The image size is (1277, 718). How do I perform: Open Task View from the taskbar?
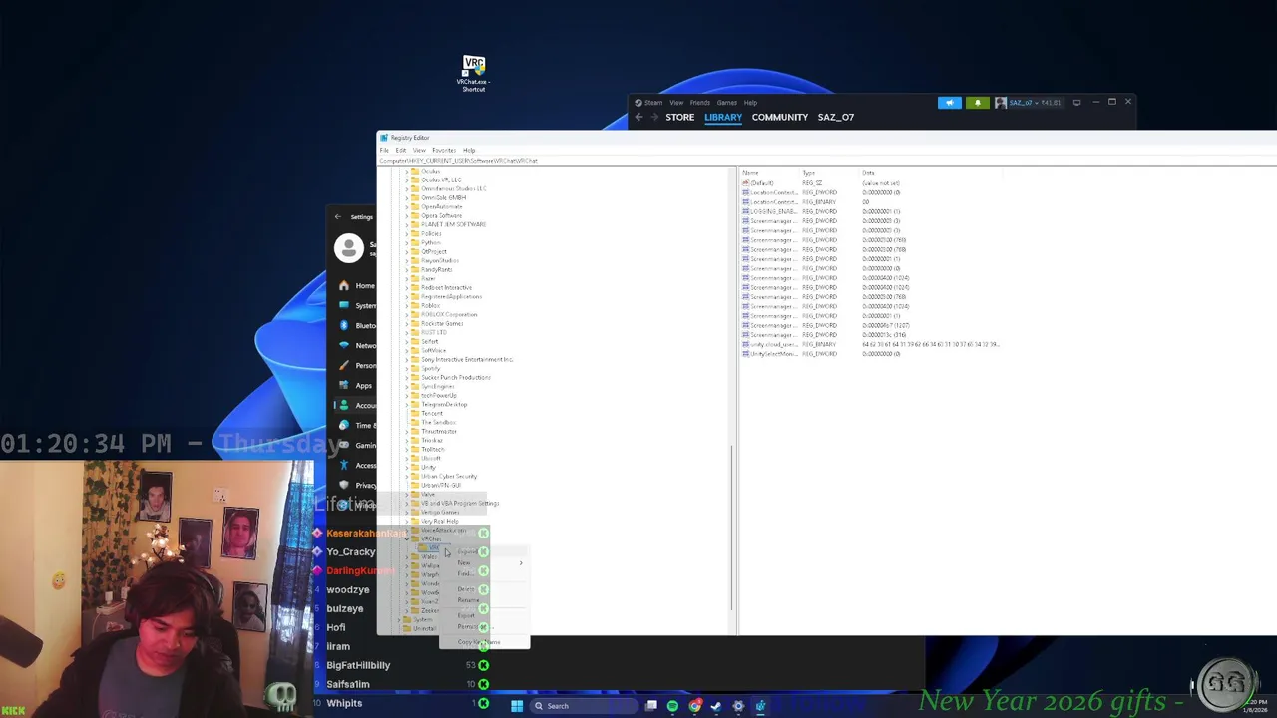[x=650, y=706]
